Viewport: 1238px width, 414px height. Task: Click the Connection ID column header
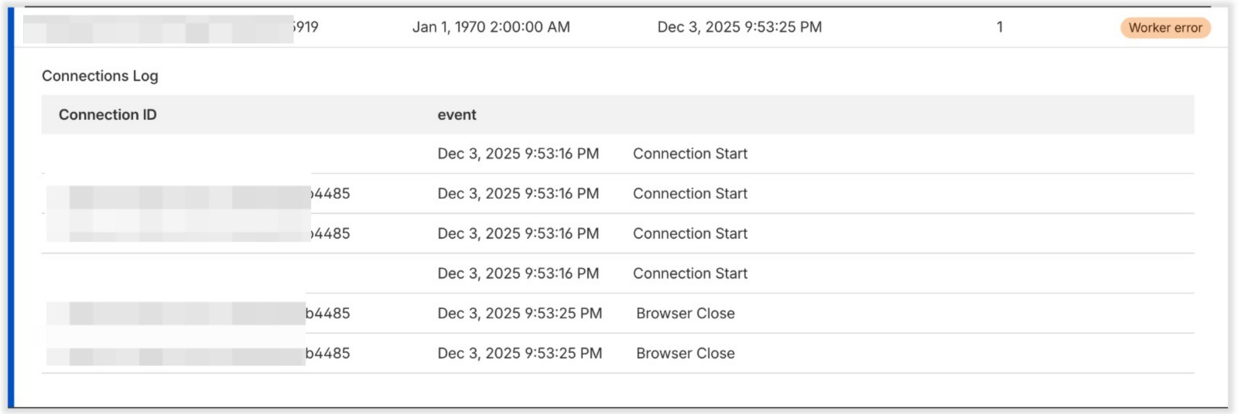[x=108, y=115]
